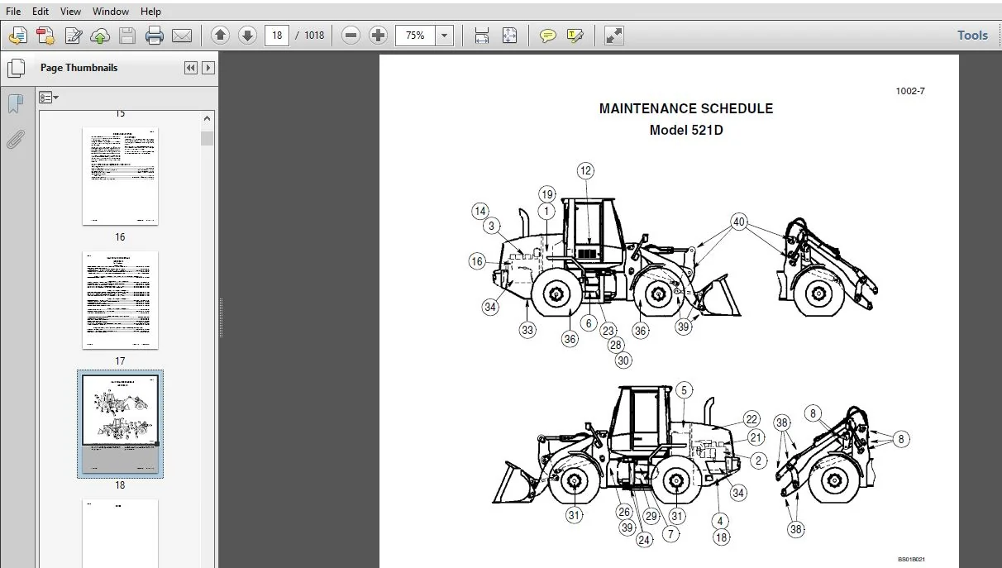Open the Tools pane

pos(972,35)
